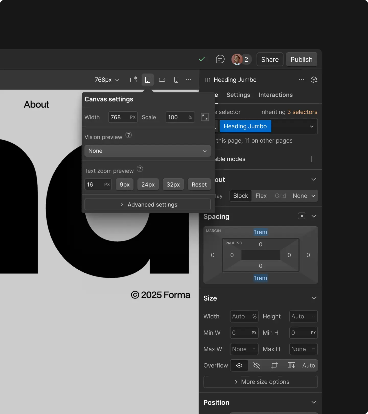The height and width of the screenshot is (414, 368).
Task: Open spacing box-model options icon
Action: [302, 216]
